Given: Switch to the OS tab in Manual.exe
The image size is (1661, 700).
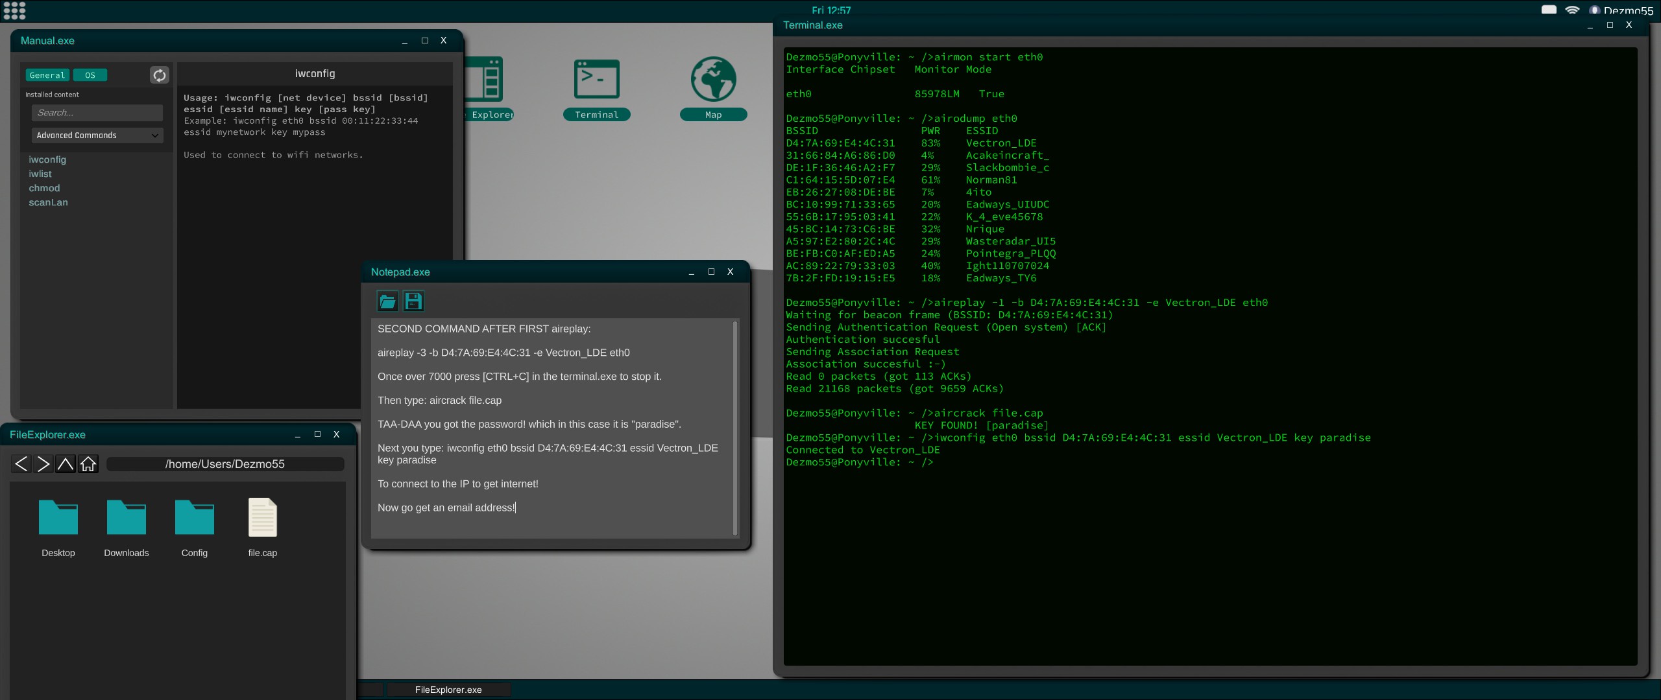Looking at the screenshot, I should click(x=90, y=75).
